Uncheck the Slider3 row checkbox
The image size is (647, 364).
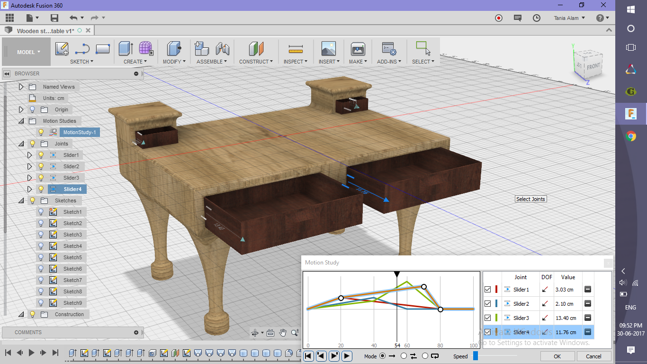pyautogui.click(x=488, y=318)
